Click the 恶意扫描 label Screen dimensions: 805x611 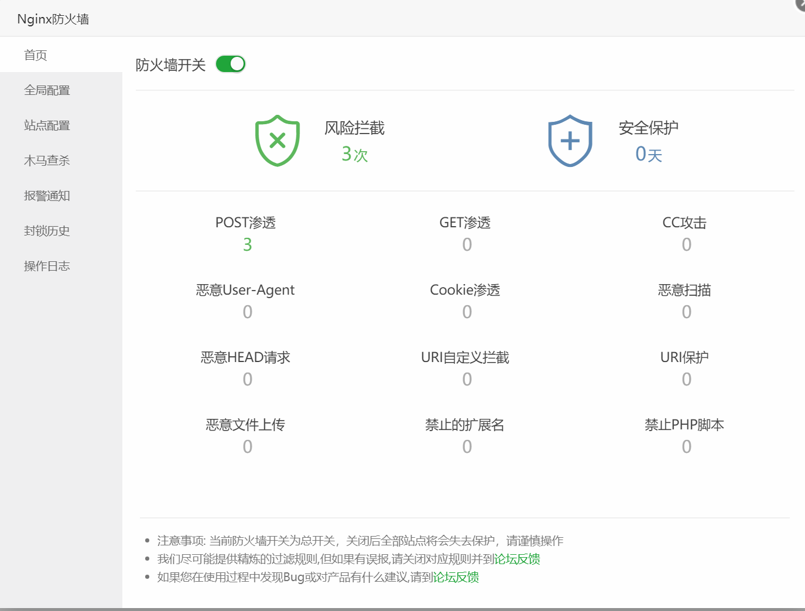[x=684, y=290]
